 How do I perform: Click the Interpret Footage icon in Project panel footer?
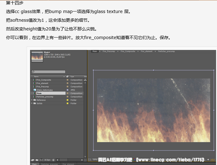click(33, 160)
